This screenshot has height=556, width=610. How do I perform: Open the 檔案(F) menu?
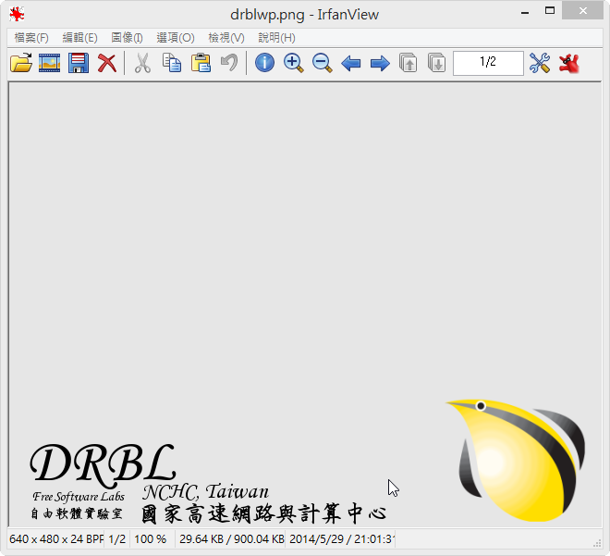31,38
